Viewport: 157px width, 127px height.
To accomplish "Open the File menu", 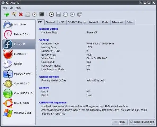I will [x=5, y=8].
